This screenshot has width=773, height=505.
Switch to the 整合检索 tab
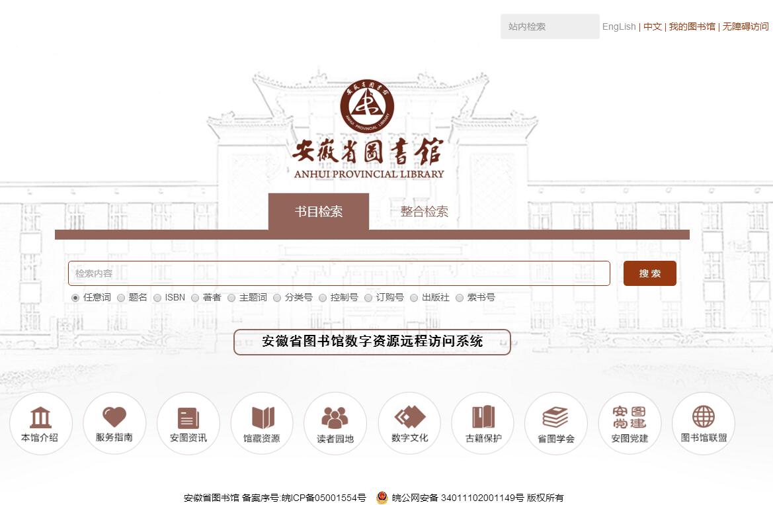pos(424,212)
